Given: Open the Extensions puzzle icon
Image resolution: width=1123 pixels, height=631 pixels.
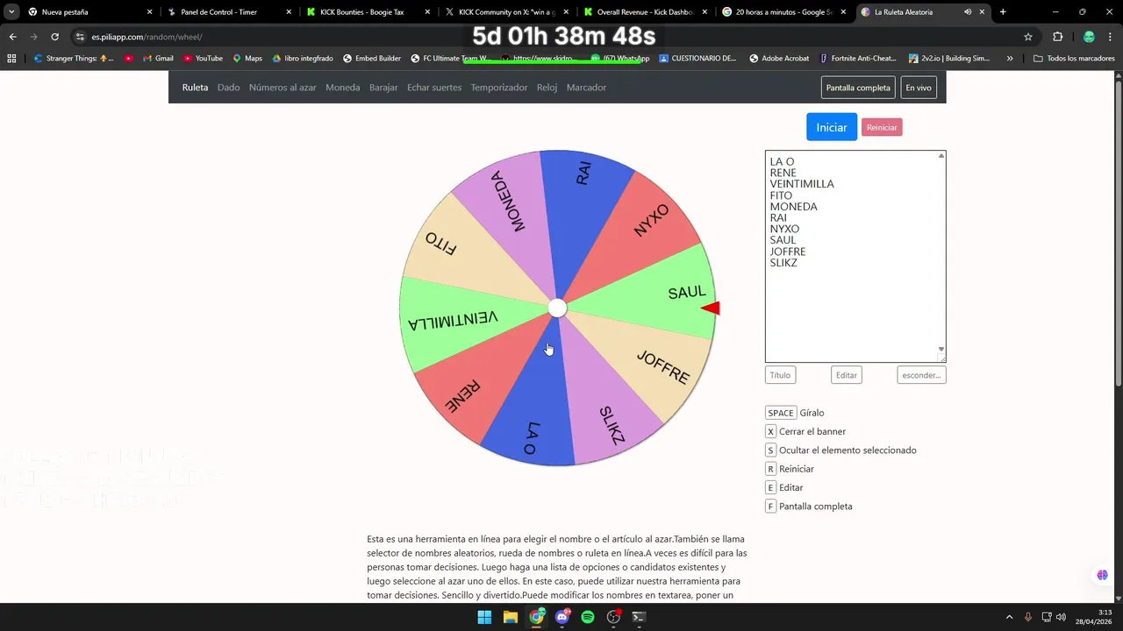Looking at the screenshot, I should tap(1057, 37).
